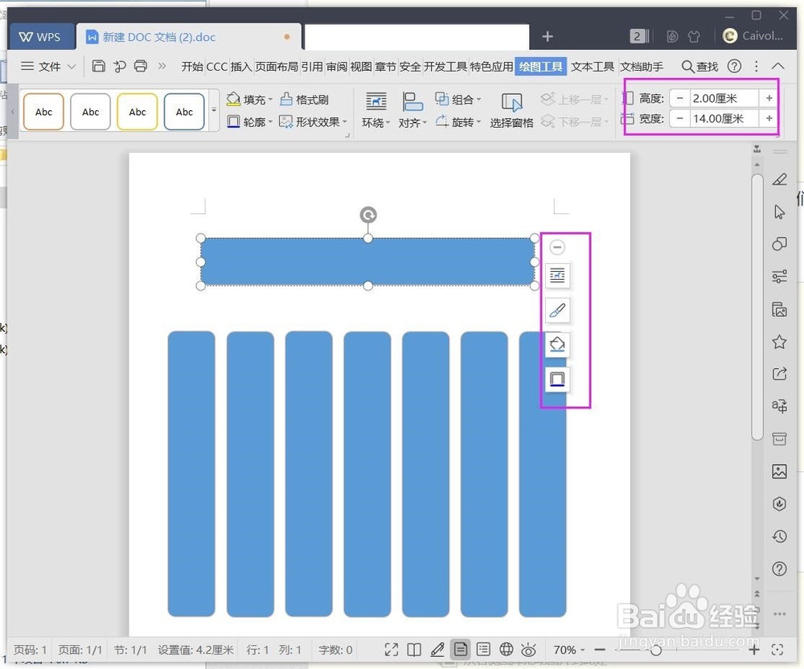The image size is (804, 669).
Task: Open the 开发工具 ribbon tab
Action: tap(445, 67)
